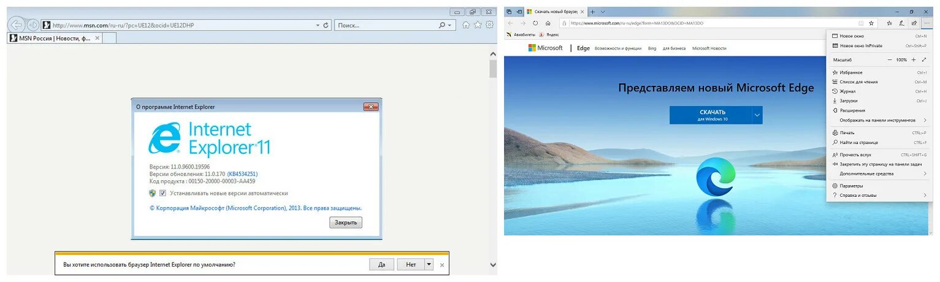The height and width of the screenshot is (282, 940).
Task: Expand the Нет button dropdown arrow
Action: point(429,265)
